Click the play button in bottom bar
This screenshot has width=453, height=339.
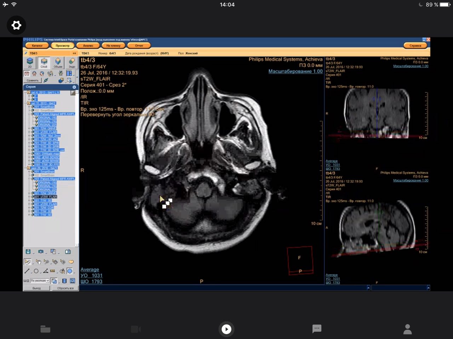[226, 329]
